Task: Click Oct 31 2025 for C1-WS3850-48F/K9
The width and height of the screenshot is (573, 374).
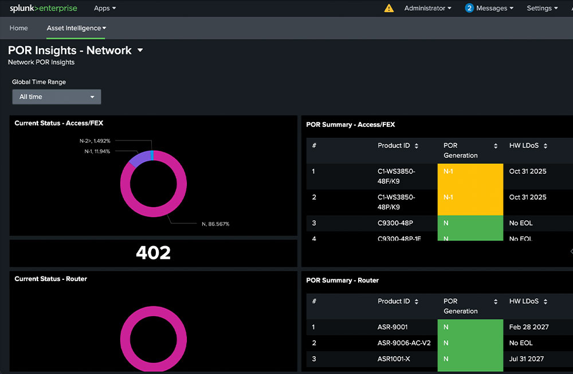Action: click(528, 172)
